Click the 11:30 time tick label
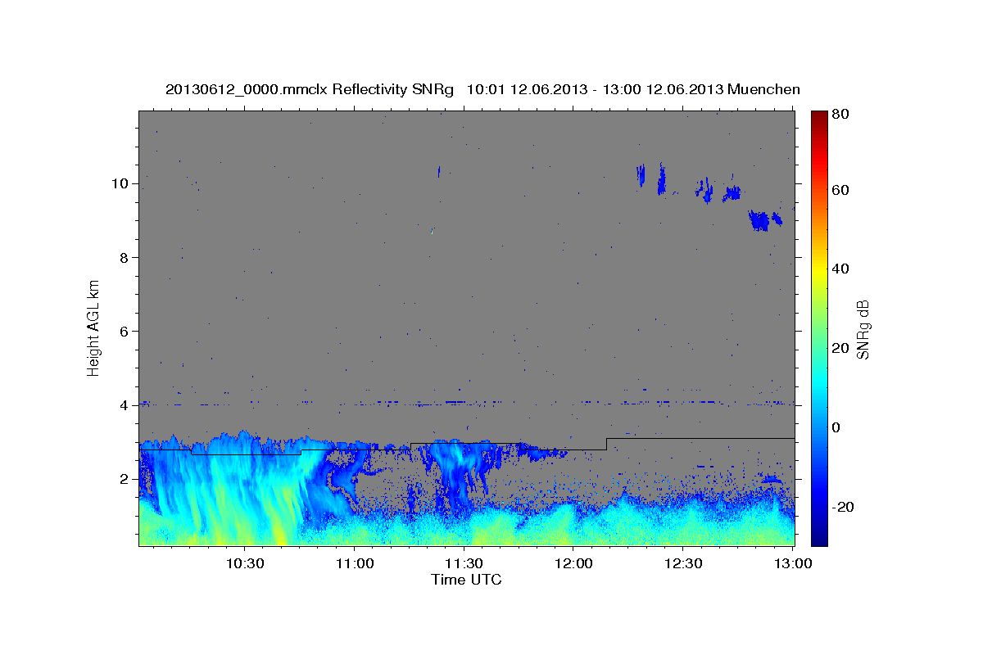The width and height of the screenshot is (983, 655). tap(464, 564)
